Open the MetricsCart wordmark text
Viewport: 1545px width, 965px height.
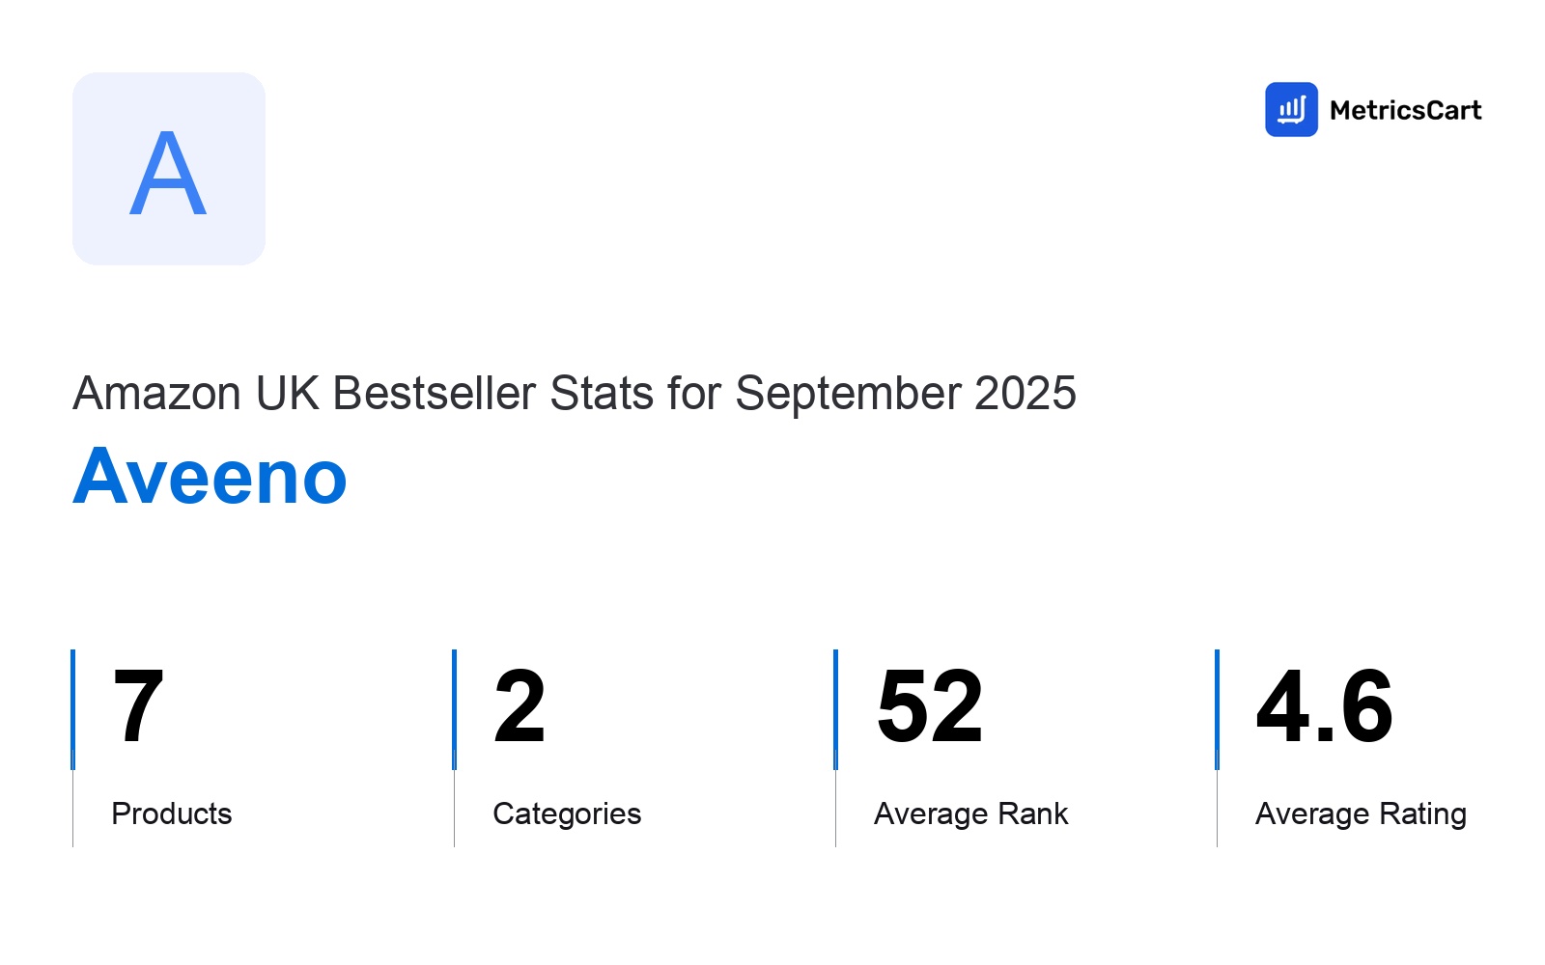pyautogui.click(x=1405, y=111)
